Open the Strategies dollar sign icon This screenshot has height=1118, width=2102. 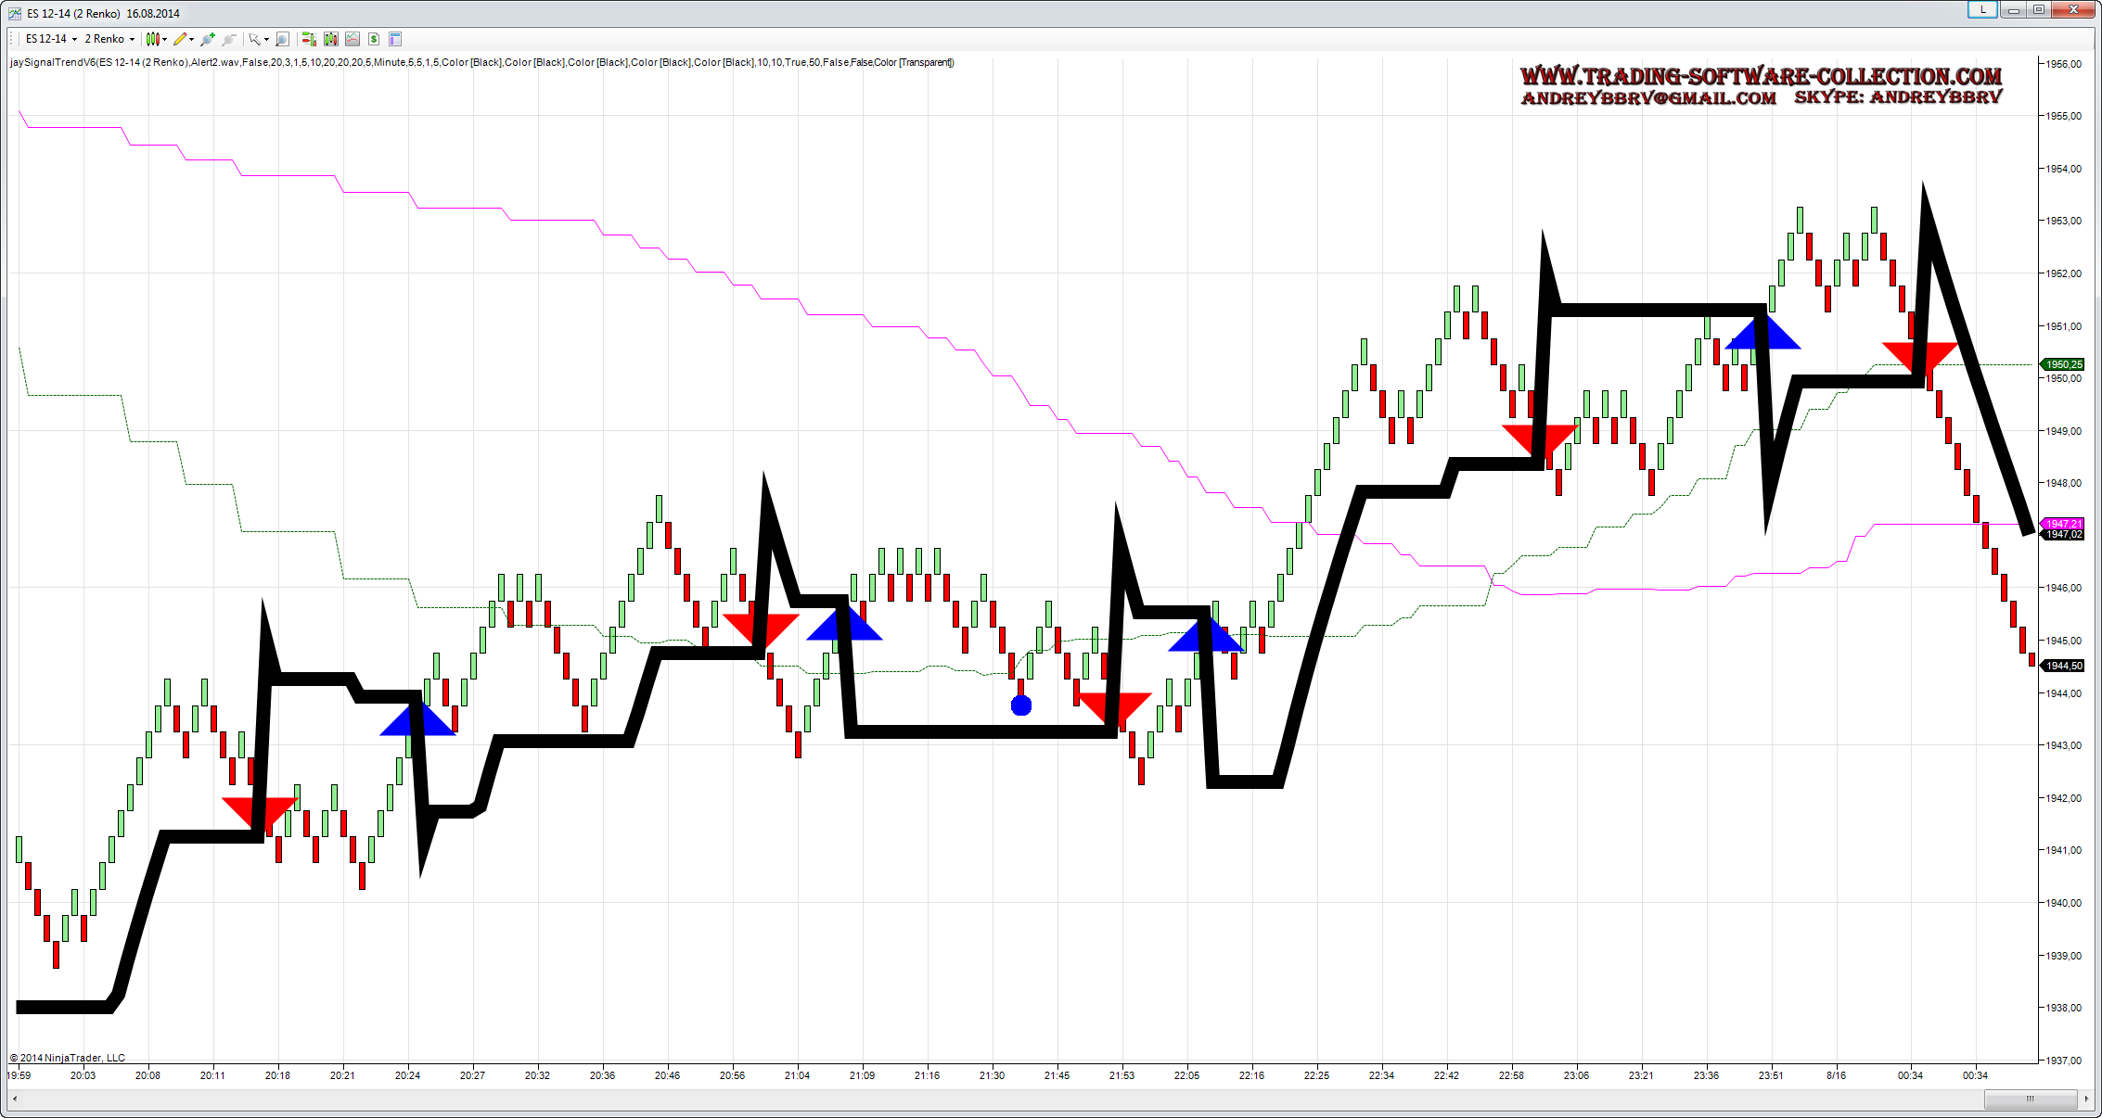pos(374,39)
